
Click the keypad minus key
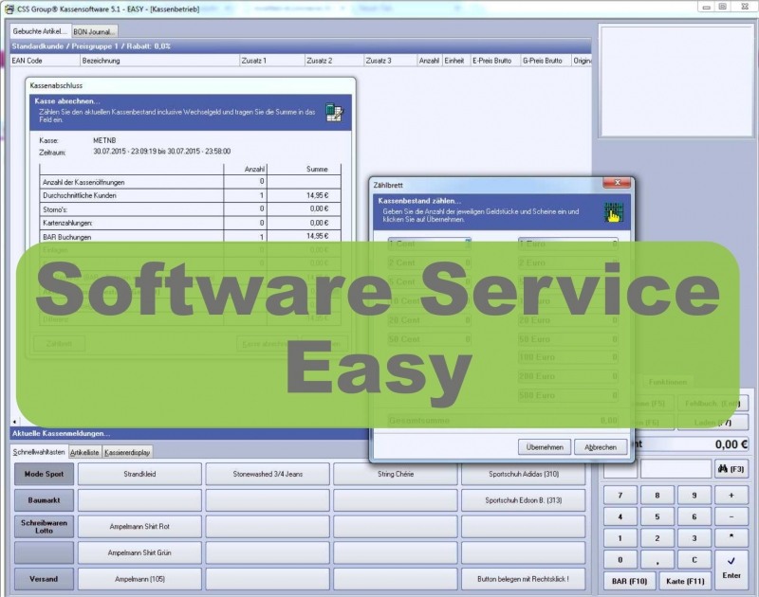coord(731,516)
